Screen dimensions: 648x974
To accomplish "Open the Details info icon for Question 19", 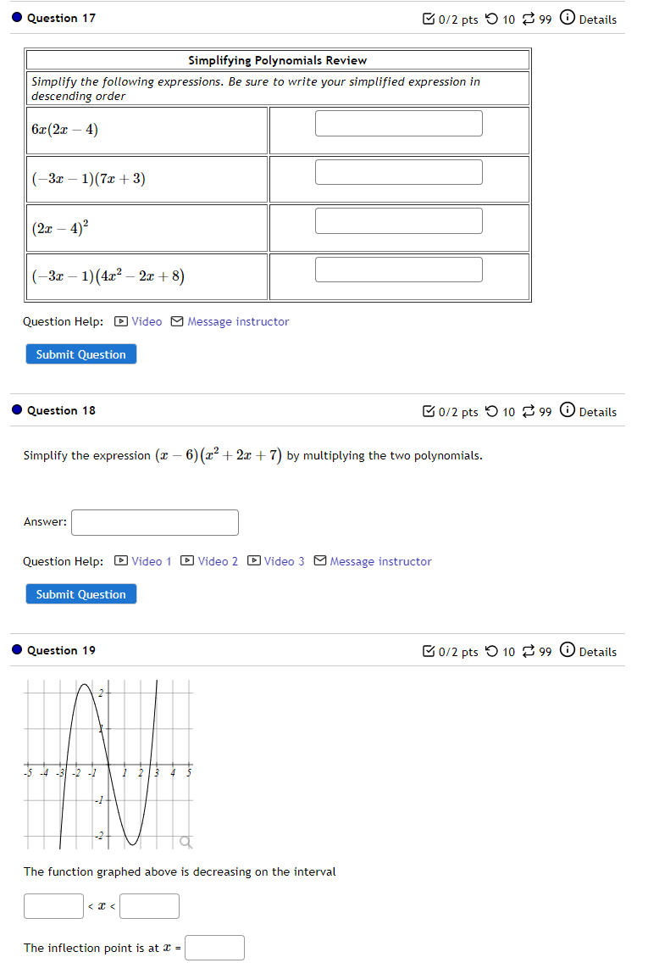I will coord(567,651).
